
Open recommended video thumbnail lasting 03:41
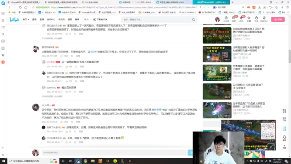tap(217, 35)
